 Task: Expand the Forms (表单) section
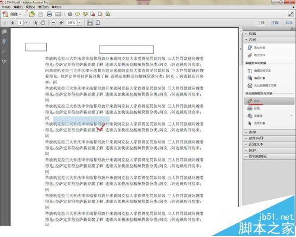click(269, 132)
